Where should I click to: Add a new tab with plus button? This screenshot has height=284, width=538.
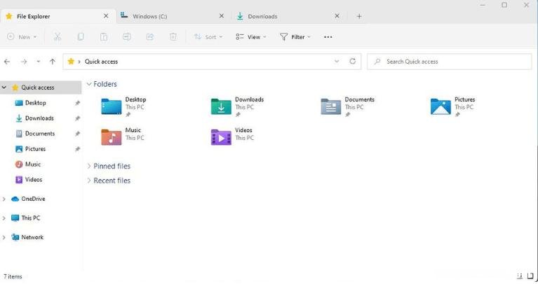[359, 16]
